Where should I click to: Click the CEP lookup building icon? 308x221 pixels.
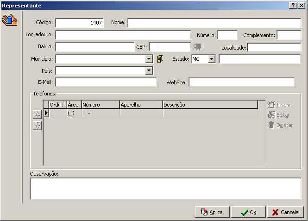(197, 47)
